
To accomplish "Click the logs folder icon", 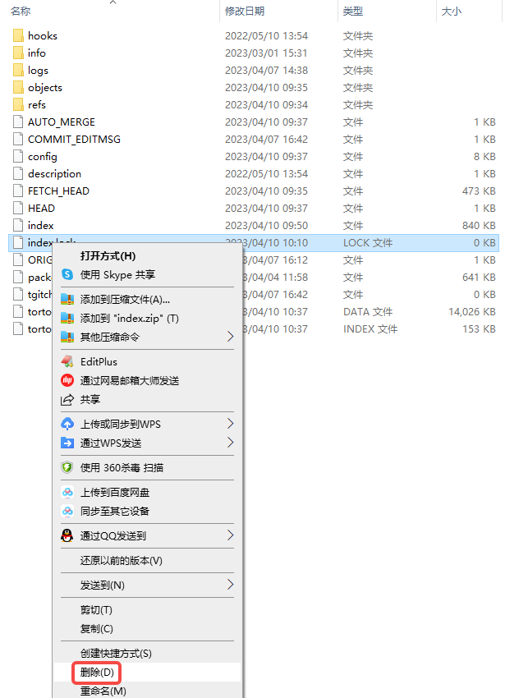I will 18,71.
